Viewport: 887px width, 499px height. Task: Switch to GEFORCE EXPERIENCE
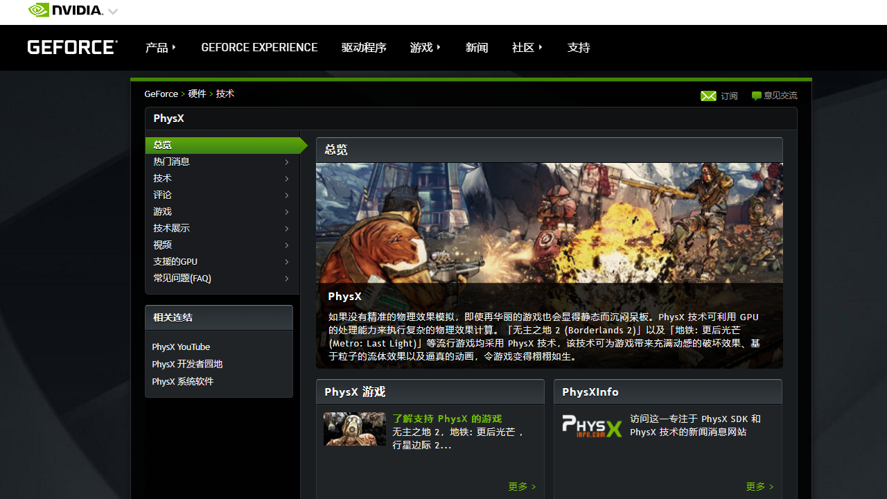point(259,47)
